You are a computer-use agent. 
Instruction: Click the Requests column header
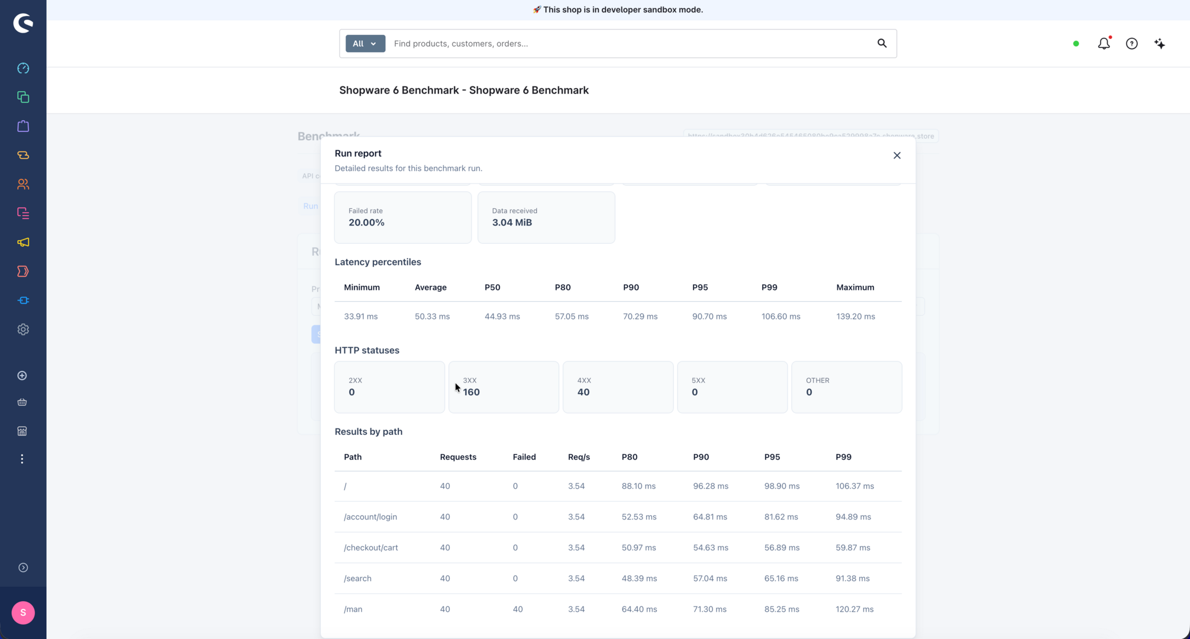pyautogui.click(x=458, y=457)
